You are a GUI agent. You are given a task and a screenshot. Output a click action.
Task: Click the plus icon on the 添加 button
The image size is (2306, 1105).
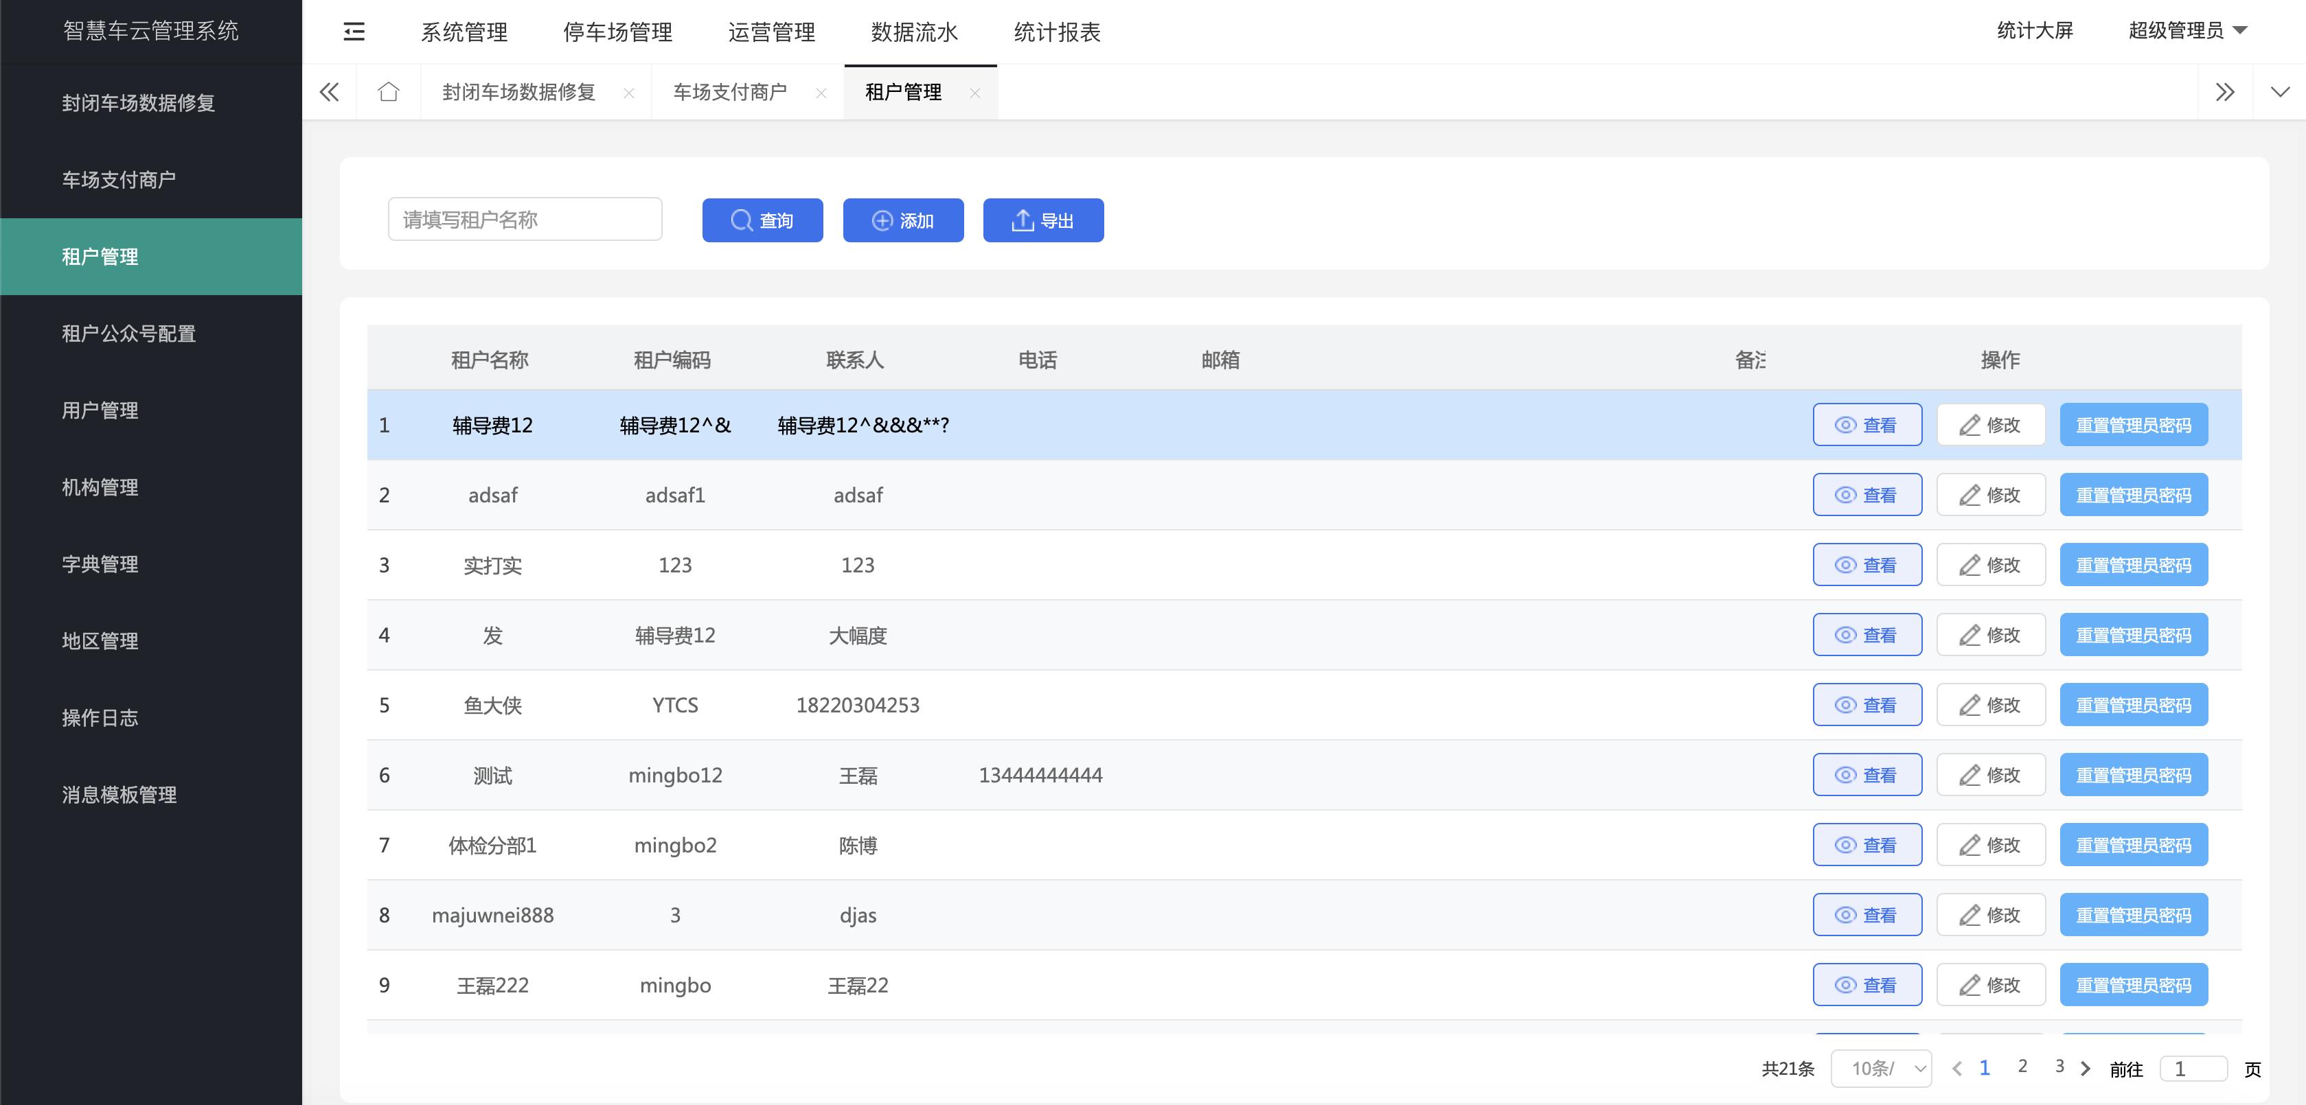[882, 220]
